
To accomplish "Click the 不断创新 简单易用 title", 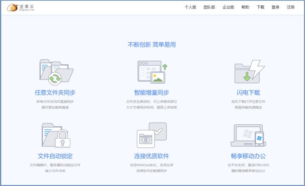I will [x=152, y=45].
